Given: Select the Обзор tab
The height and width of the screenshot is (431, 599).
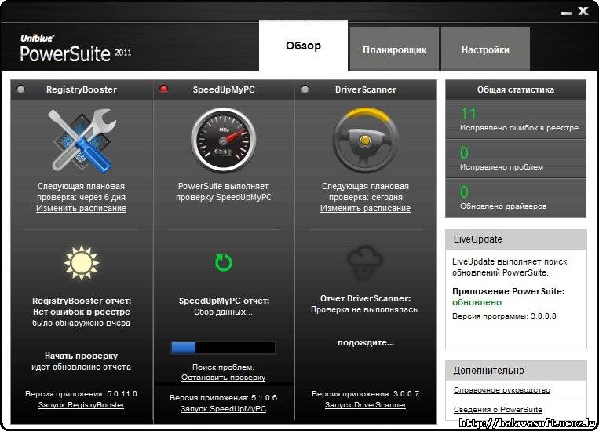Looking at the screenshot, I should tap(303, 46).
